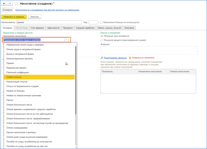
Task: Choose 'Оплата больничного листа за счет работодателя'
Action: [39, 114]
